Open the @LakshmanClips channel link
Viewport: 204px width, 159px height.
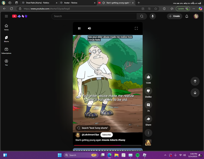point(90,135)
